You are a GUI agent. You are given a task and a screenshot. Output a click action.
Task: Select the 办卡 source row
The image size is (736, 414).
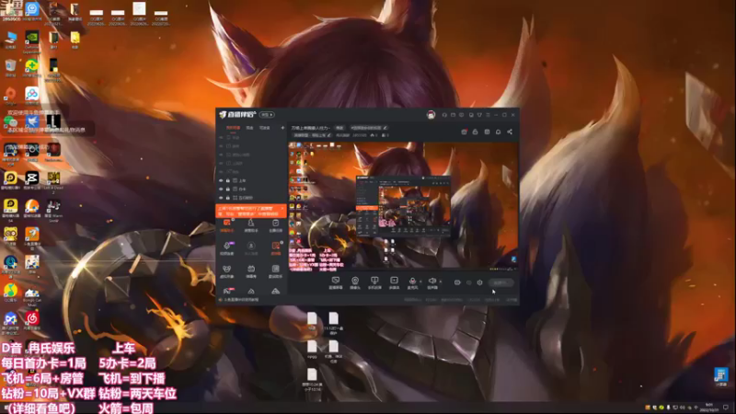251,190
